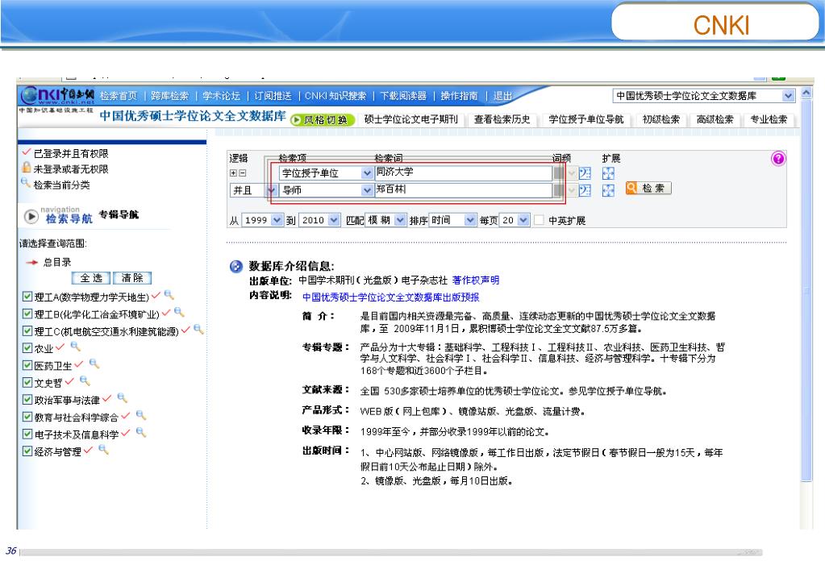Screen dimensions: 825x561
Task: Switch to 查看检索历史 tab
Action: [x=502, y=119]
